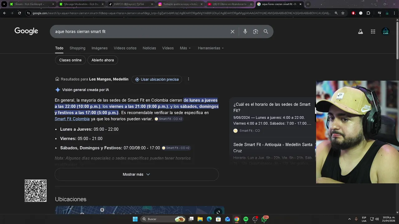Launch Microsoft Edge from the taskbar
This screenshot has height=224, width=399.
(x=209, y=219)
